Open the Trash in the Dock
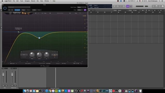This screenshot has width=165, height=93. pos(140,91)
